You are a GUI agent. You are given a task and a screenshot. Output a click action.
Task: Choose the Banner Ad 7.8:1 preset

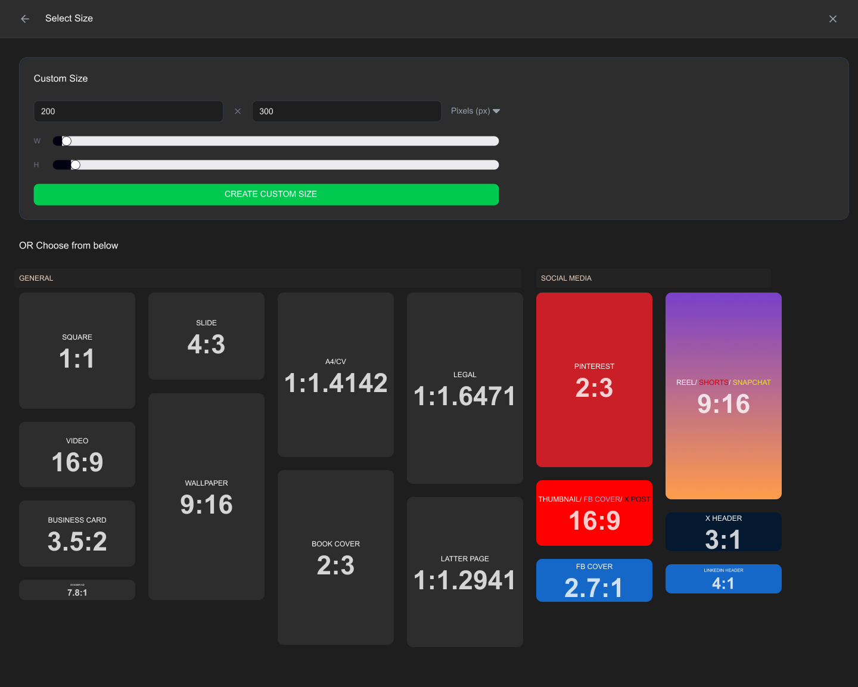77,590
